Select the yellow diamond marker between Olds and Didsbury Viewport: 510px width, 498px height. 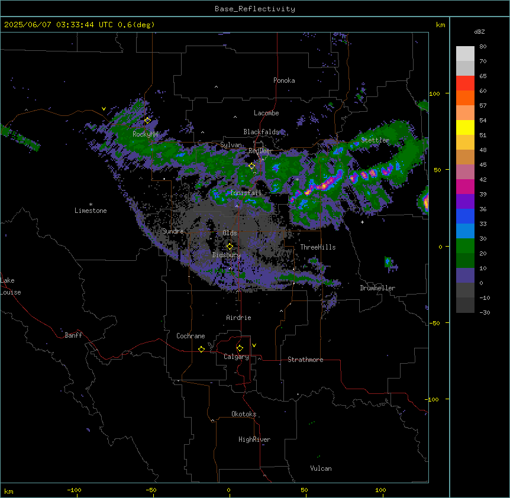(230, 247)
